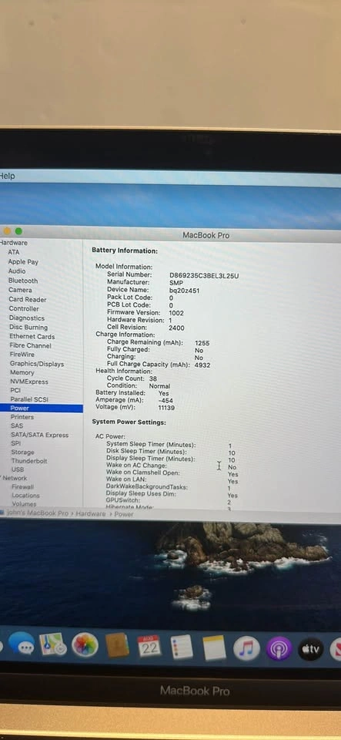Viewport: 341px width, 740px height.
Task: Select Controller in the sidebar
Action: [24, 308]
